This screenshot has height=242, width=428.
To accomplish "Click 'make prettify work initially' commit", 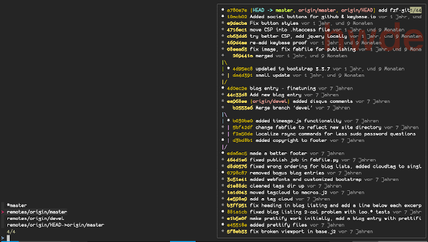I will click(x=336, y=219).
